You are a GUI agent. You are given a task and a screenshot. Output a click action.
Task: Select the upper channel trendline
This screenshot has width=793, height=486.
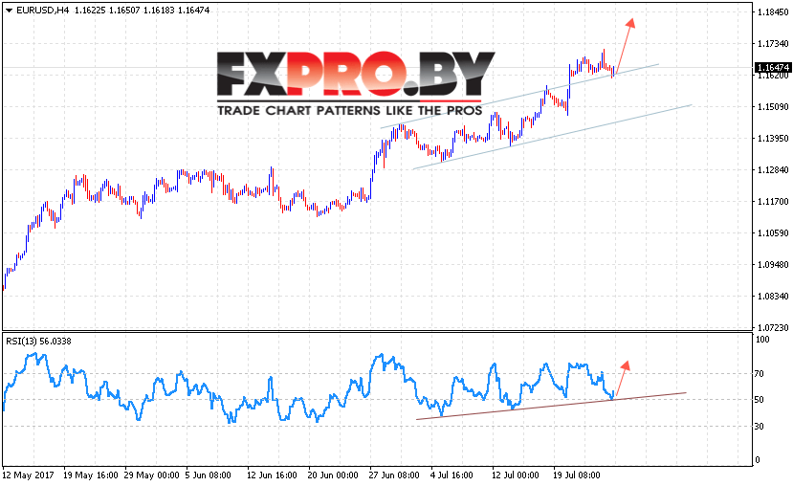coord(519,96)
